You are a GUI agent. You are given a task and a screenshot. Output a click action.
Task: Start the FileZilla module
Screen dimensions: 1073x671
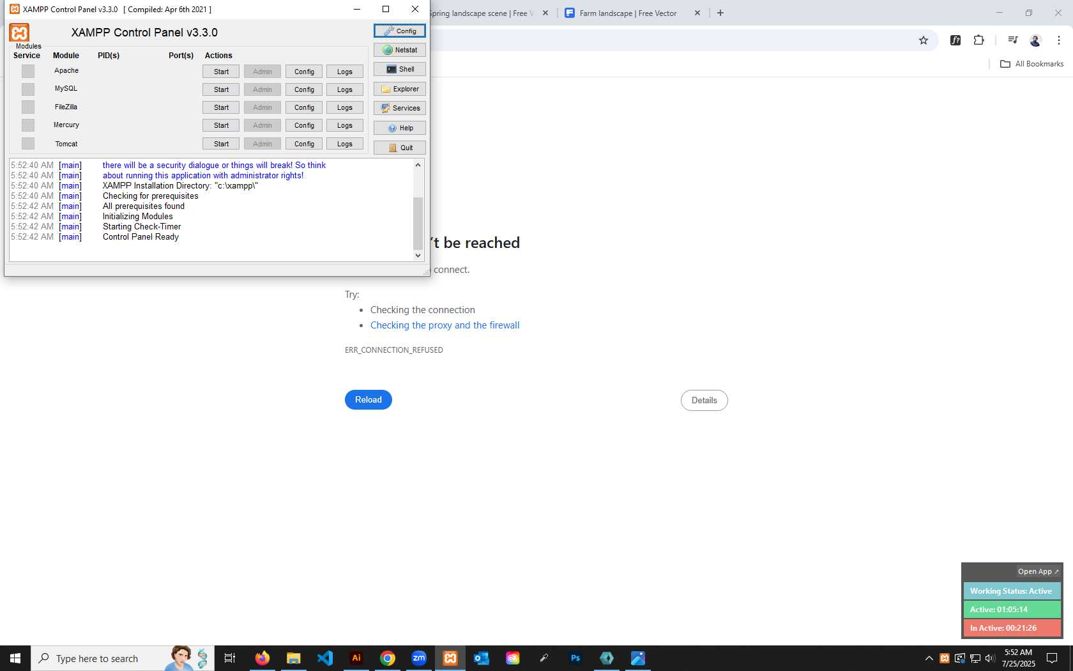coord(221,107)
